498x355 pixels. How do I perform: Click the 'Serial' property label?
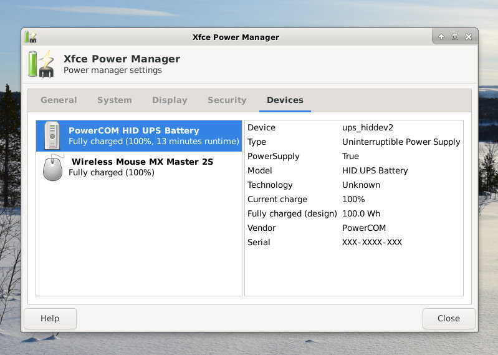pyautogui.click(x=259, y=242)
